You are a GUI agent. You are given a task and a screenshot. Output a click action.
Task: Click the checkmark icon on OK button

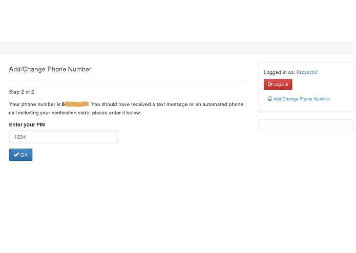[x=16, y=155]
